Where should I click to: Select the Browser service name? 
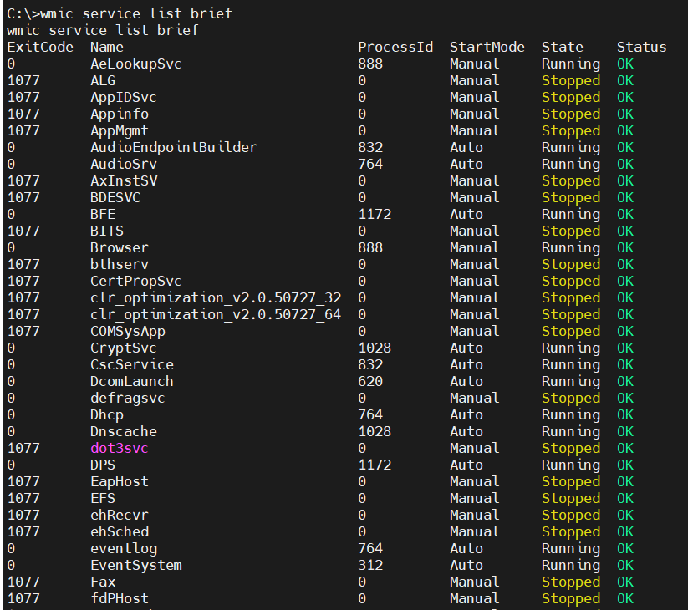point(120,248)
